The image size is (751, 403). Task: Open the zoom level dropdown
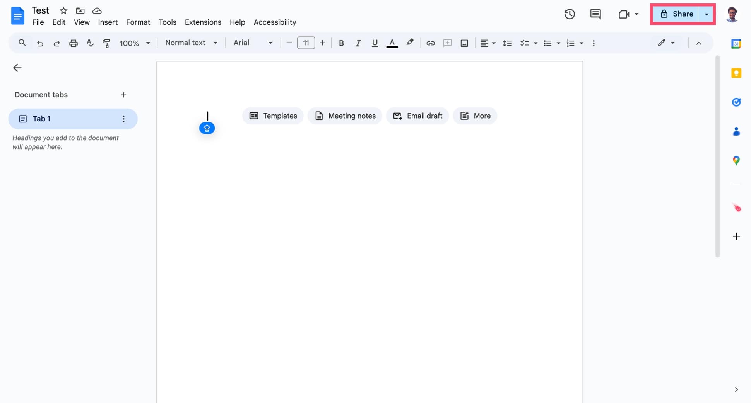pos(135,43)
